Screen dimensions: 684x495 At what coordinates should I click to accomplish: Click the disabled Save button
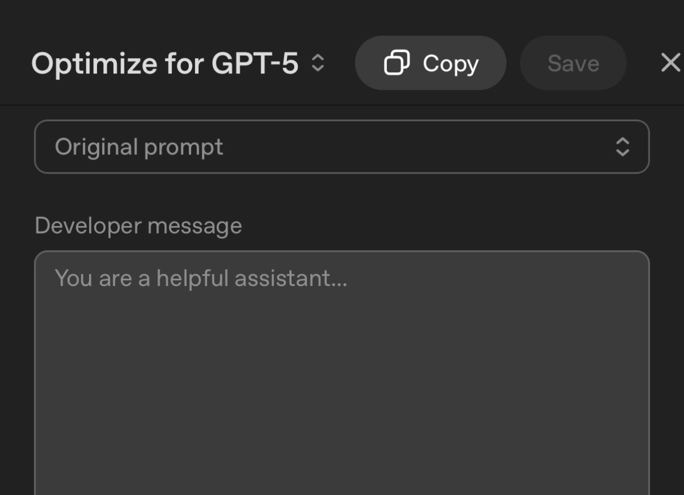[573, 63]
